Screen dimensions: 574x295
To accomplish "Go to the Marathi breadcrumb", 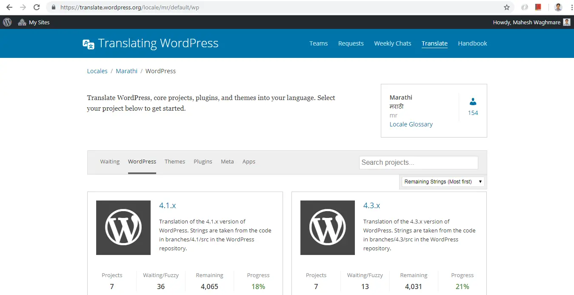I will click(127, 71).
